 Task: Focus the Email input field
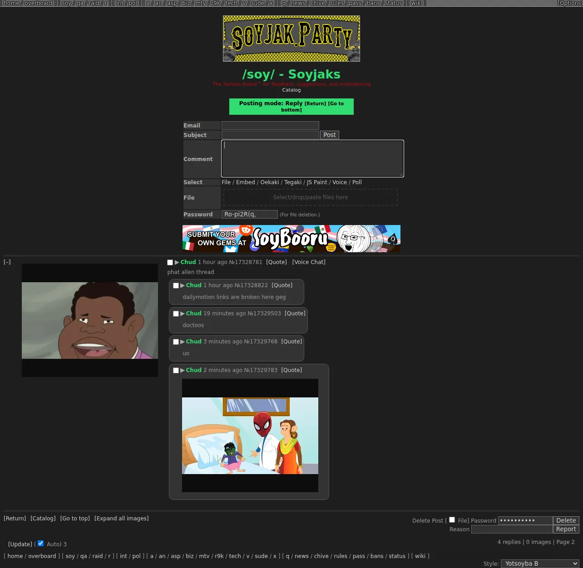point(270,126)
